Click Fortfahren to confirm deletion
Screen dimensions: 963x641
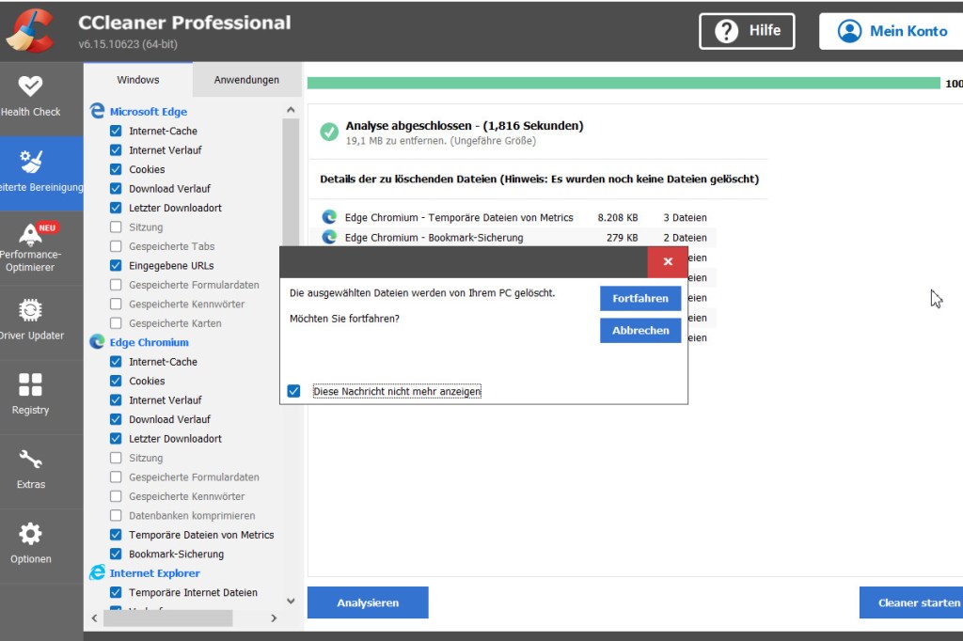coord(639,298)
